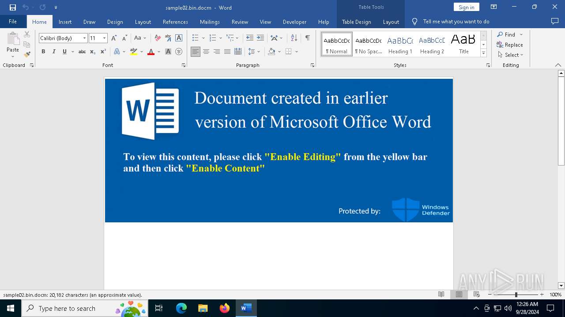
Task: Click the Sort A-Z icon
Action: pos(294,38)
